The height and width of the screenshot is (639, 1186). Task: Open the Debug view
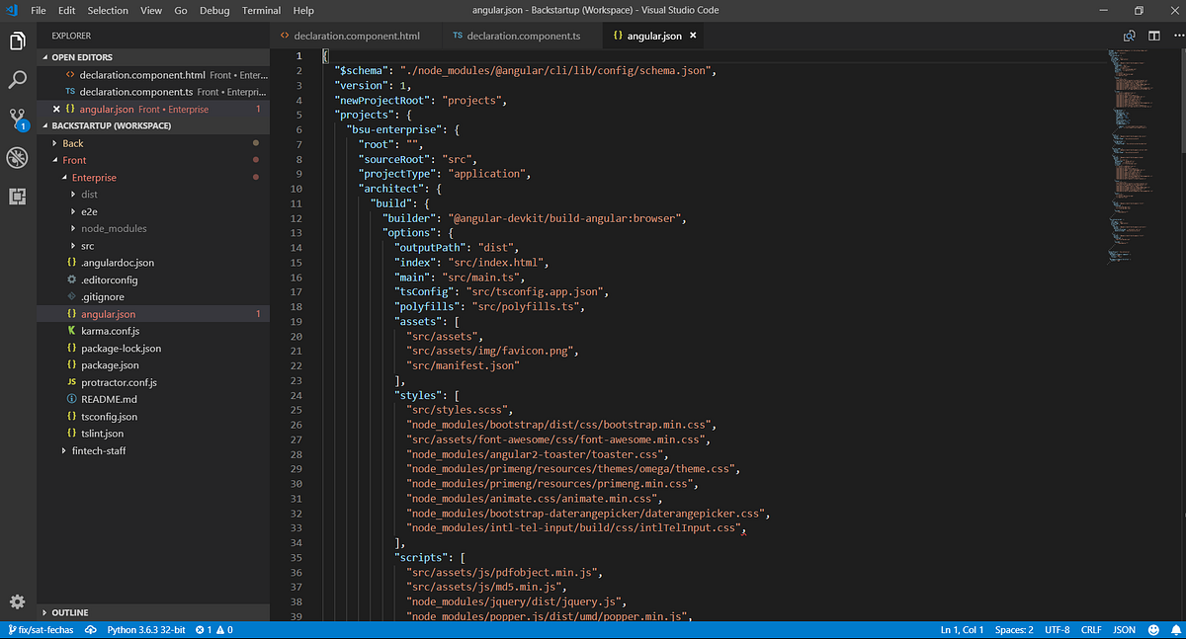pos(16,157)
